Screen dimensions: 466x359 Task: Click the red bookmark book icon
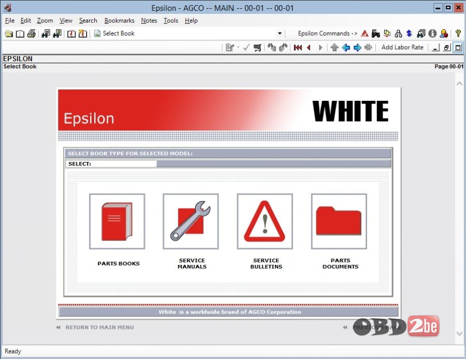[x=71, y=34]
